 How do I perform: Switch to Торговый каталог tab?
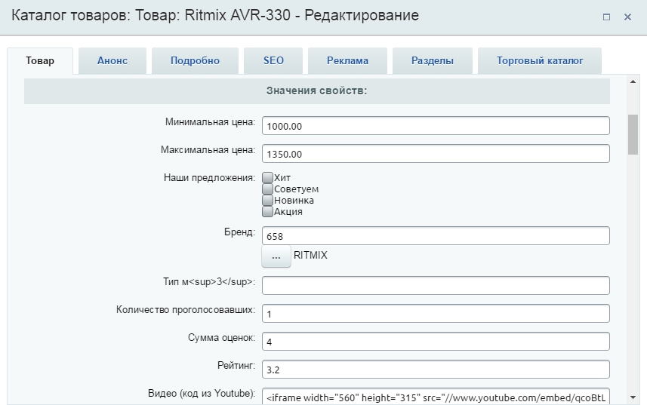(x=540, y=61)
